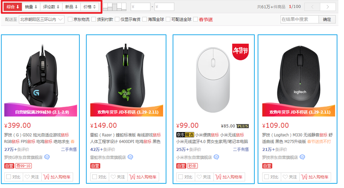Open the 春节送 filter link
This screenshot has width=344, height=188.
click(x=206, y=20)
